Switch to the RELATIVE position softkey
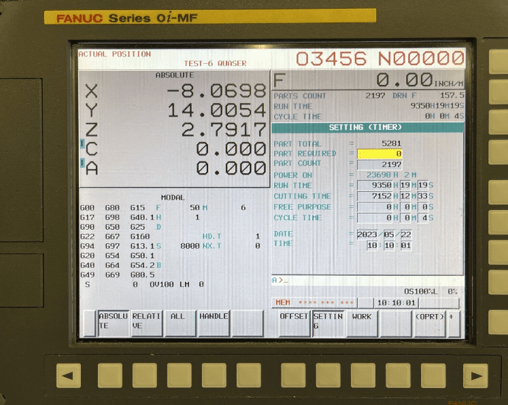This screenshot has height=405, width=508. pyautogui.click(x=146, y=323)
